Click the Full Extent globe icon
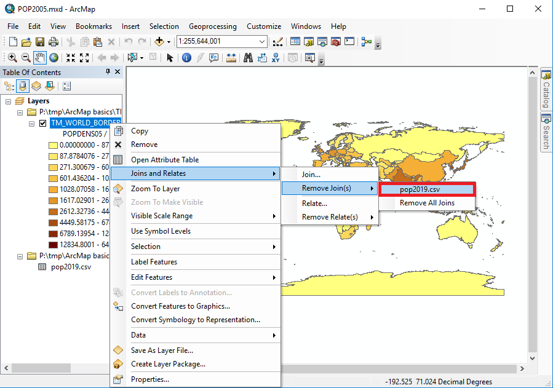This screenshot has height=388, width=553. point(54,57)
